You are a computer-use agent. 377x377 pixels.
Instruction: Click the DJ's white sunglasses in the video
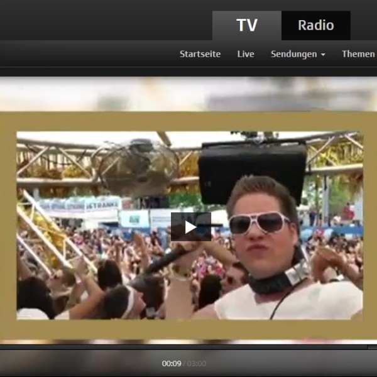258,222
